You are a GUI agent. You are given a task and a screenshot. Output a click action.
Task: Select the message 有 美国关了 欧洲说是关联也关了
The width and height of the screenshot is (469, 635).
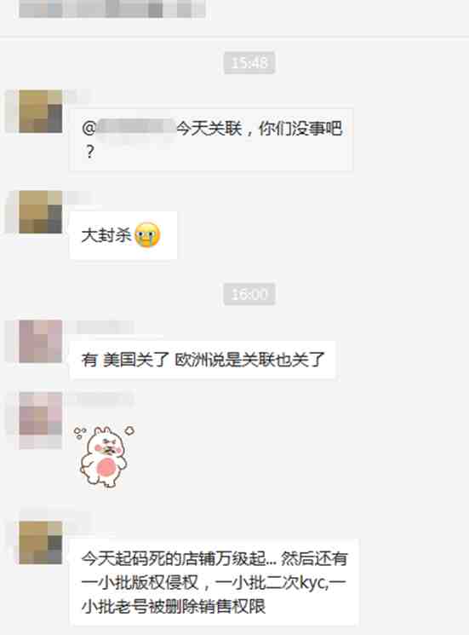(203, 360)
